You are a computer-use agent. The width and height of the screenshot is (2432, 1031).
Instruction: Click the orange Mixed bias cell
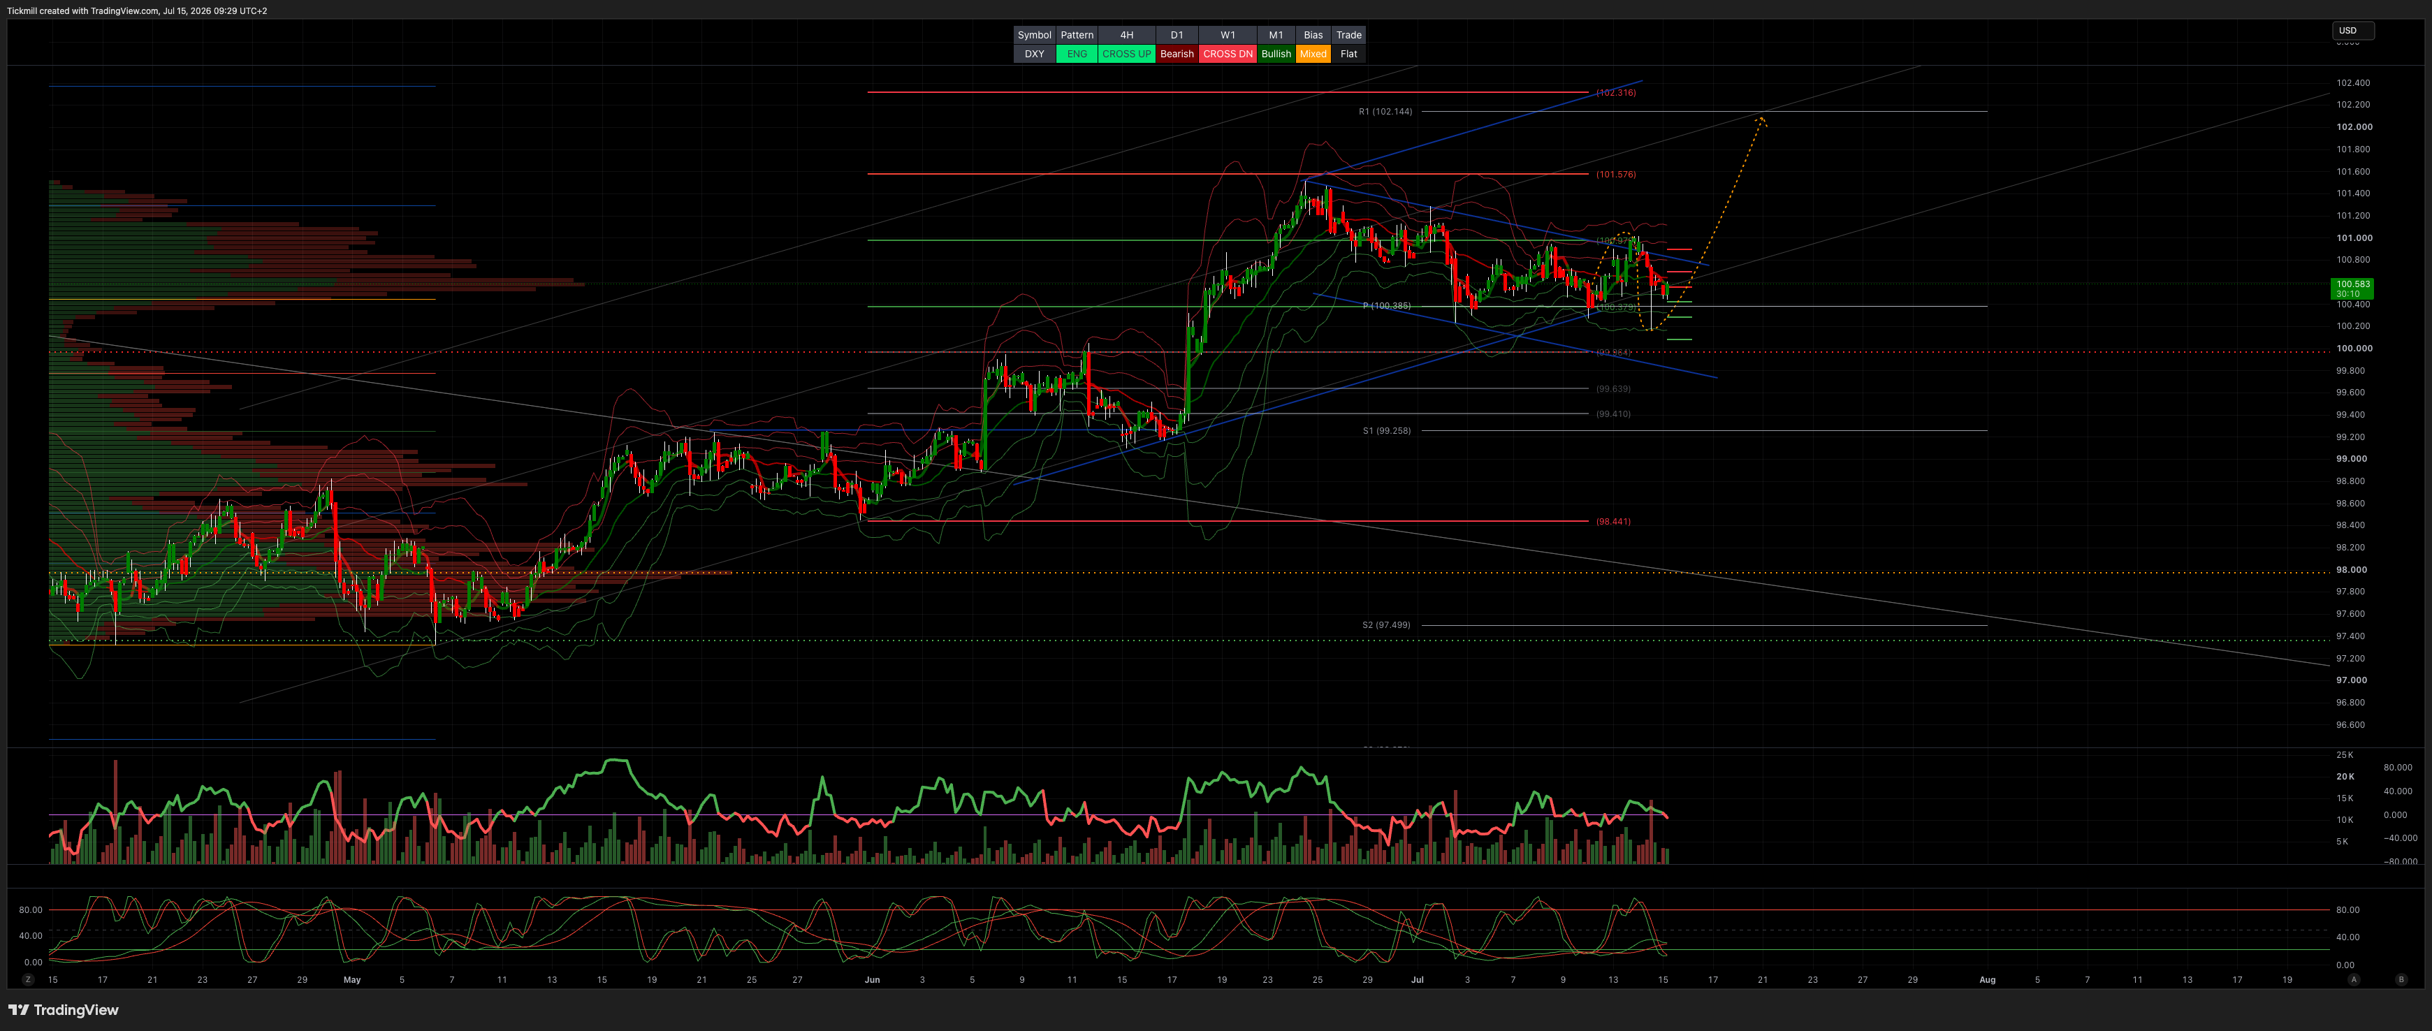1313,54
